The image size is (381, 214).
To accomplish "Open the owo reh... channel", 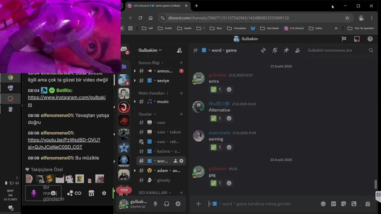I will [161, 142].
